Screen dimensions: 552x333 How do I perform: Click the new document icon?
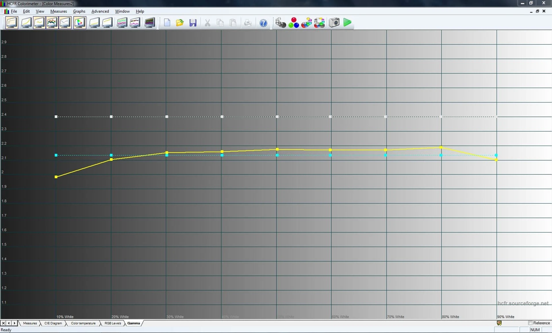167,23
